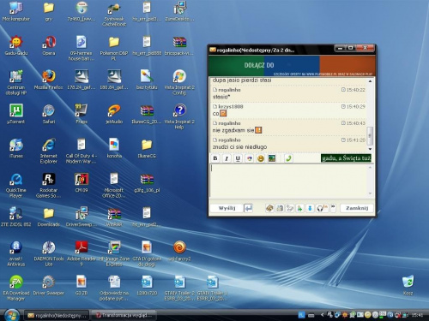This screenshot has height=321, width=429.
Task: Click the headphones icon in chat bottom bar
Action: coord(322,208)
